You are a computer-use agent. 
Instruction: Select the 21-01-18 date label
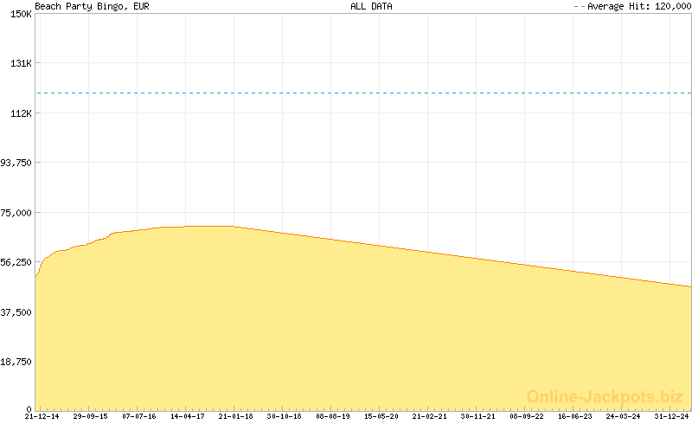[x=235, y=416]
